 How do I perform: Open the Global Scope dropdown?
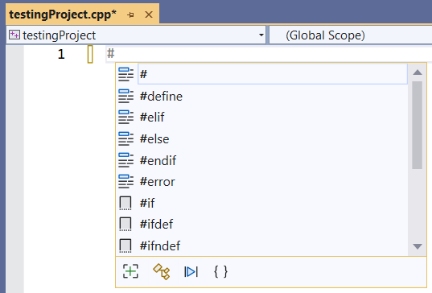(x=351, y=35)
